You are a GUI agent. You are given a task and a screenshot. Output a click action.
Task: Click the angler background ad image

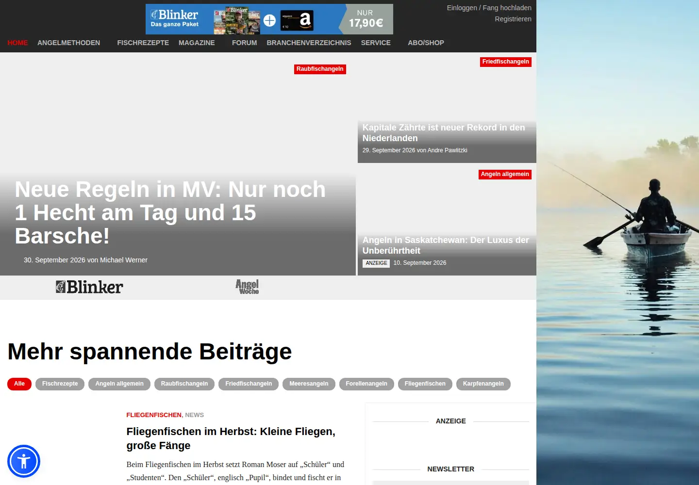click(617, 242)
